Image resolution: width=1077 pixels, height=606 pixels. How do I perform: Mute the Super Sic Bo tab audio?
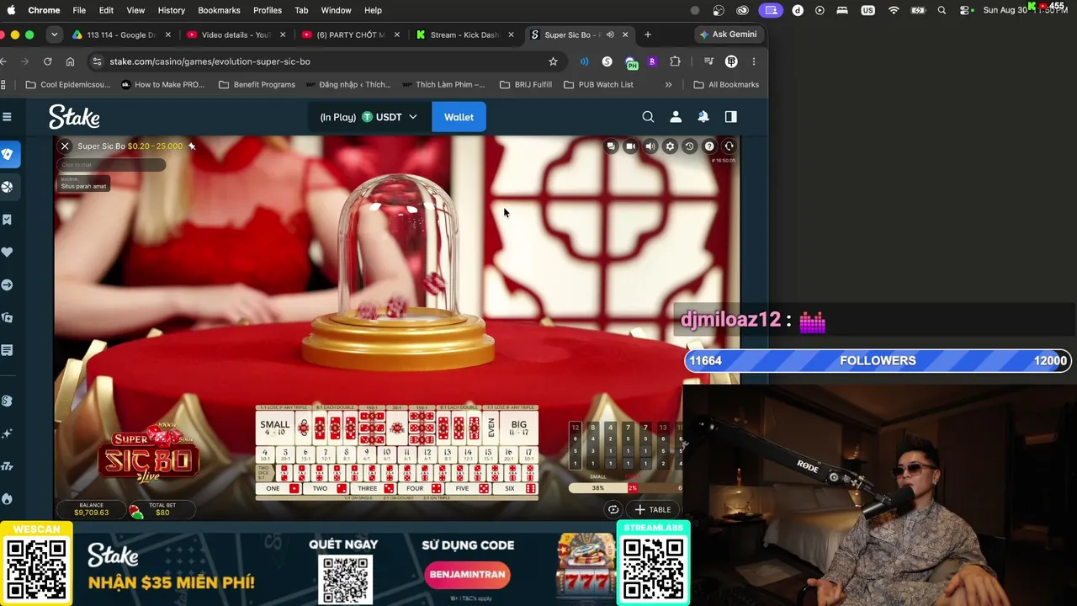pyautogui.click(x=610, y=35)
